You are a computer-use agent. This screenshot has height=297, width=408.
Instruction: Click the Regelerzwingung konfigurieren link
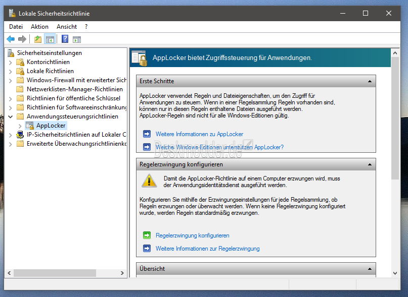click(x=192, y=235)
